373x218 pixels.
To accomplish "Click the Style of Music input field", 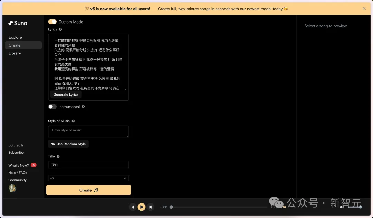I will (88, 132).
